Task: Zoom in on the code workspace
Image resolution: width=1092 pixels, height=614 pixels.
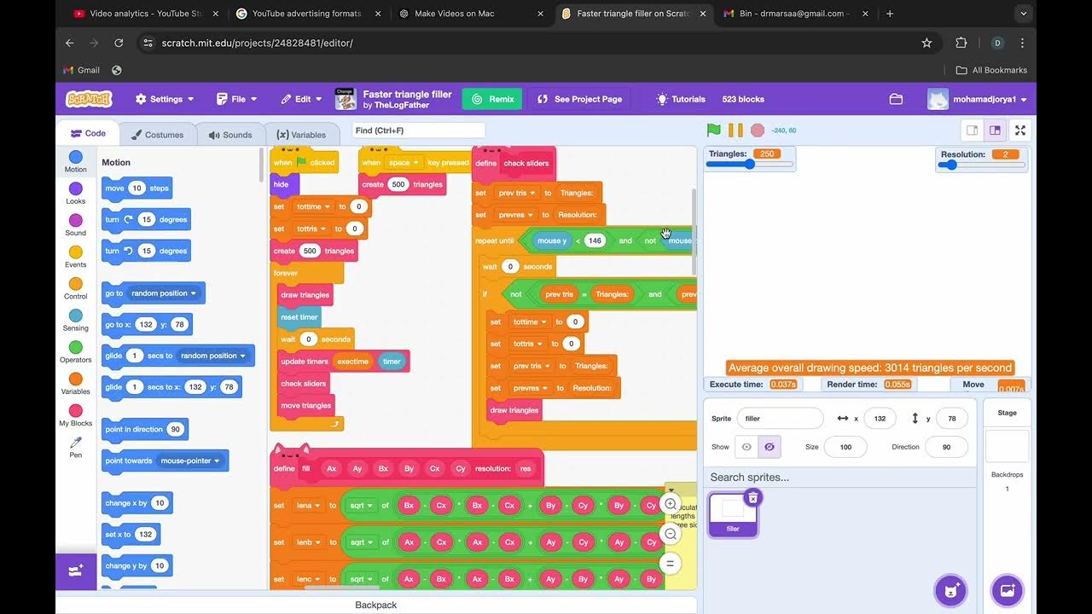Action: pos(671,504)
